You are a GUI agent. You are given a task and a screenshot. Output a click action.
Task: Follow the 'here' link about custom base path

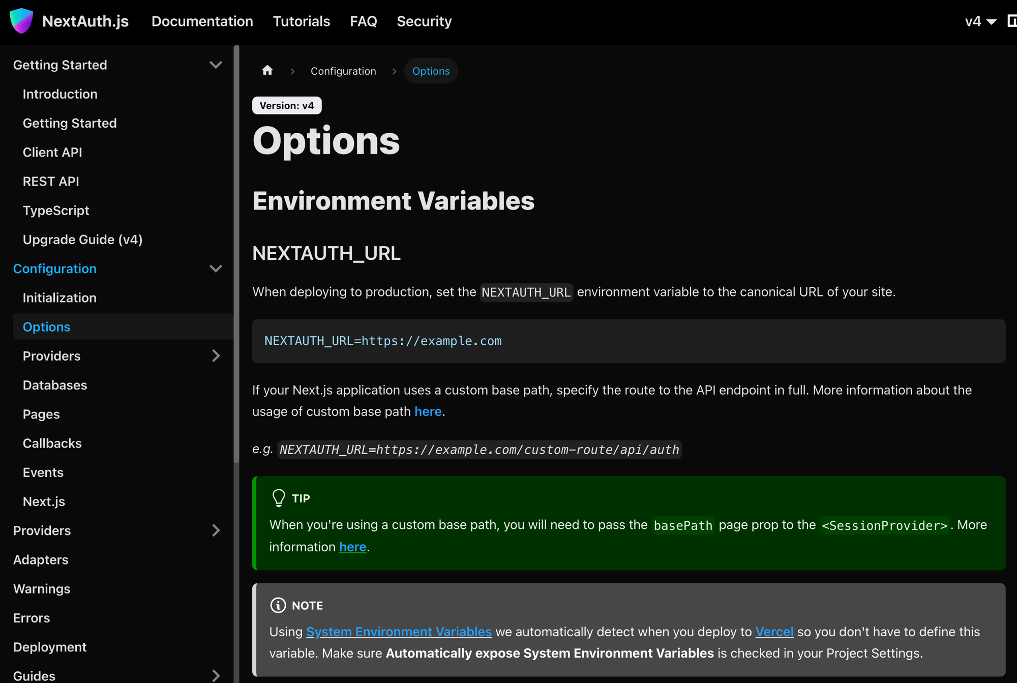click(428, 411)
